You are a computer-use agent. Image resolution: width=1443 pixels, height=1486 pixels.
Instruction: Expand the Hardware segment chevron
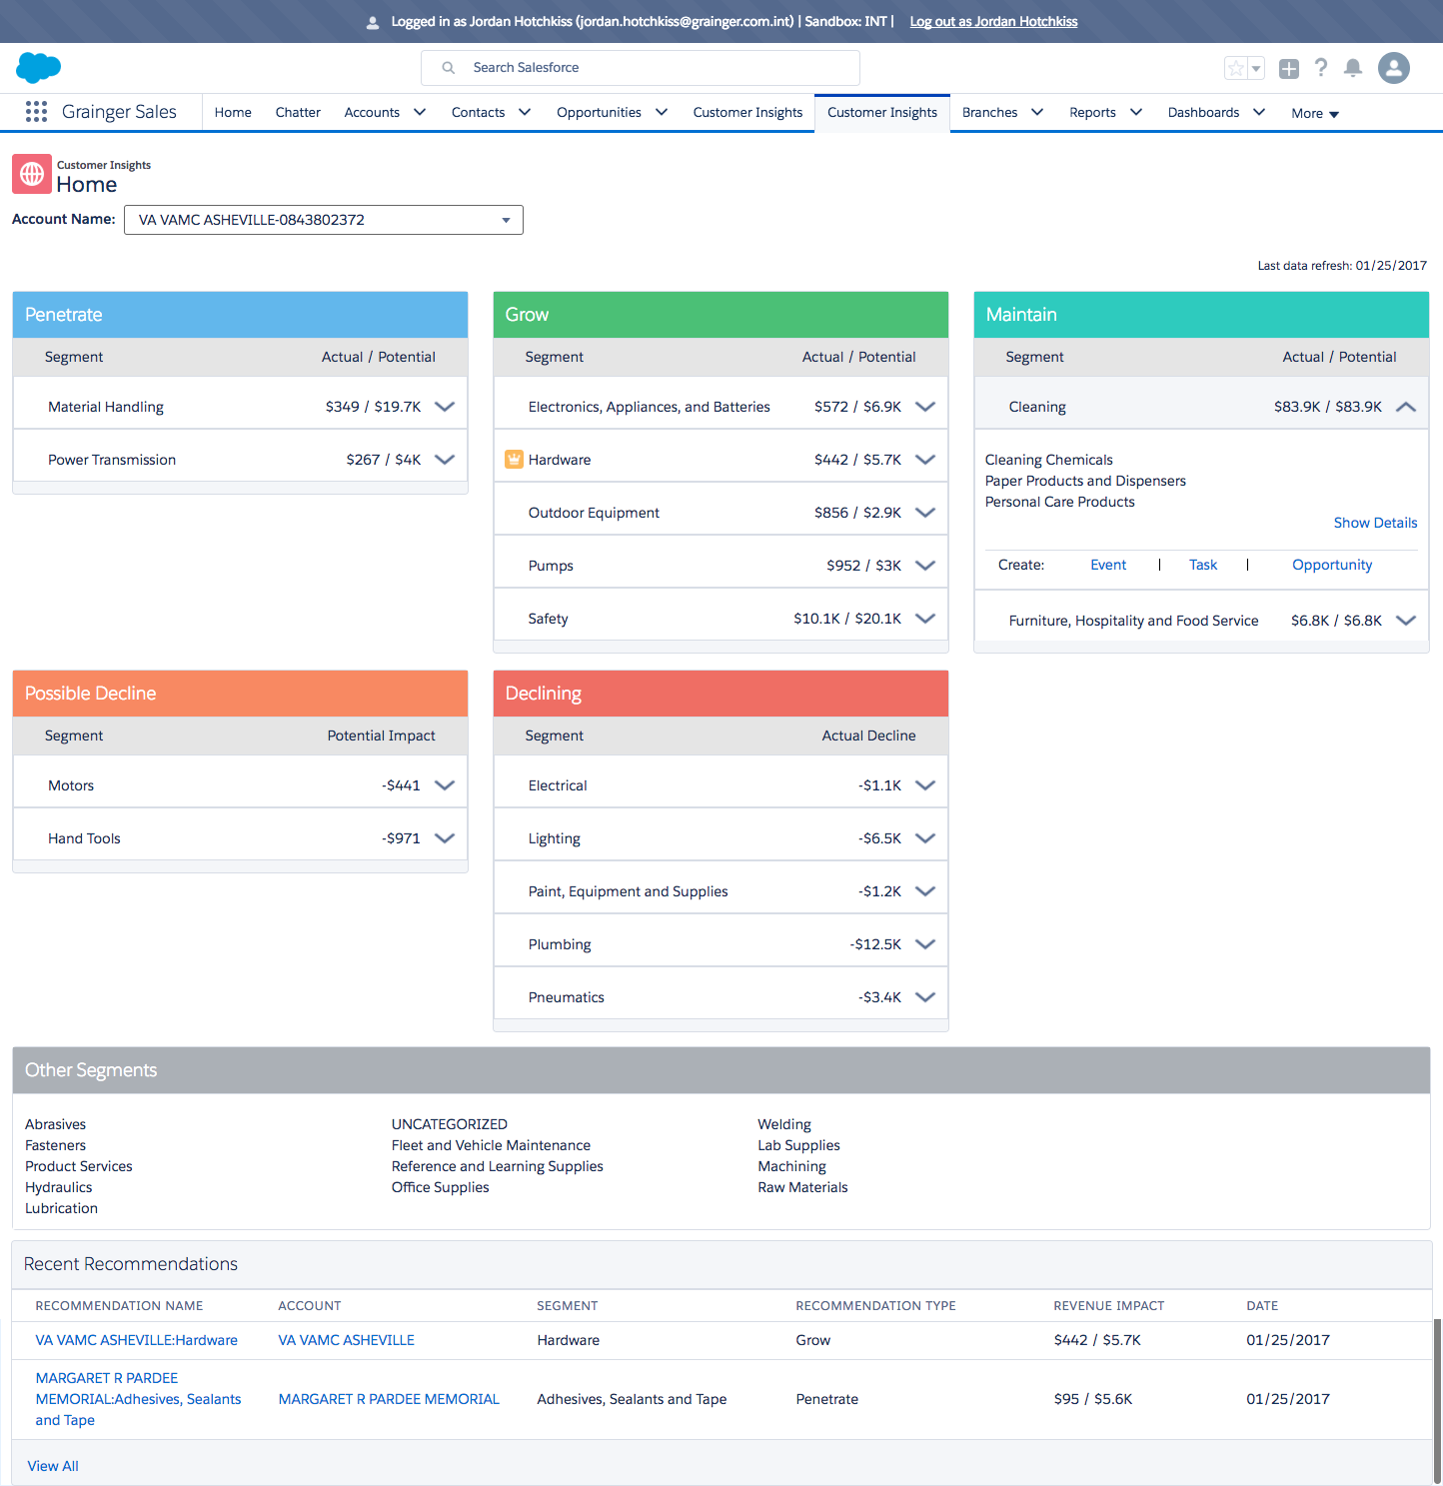click(925, 460)
